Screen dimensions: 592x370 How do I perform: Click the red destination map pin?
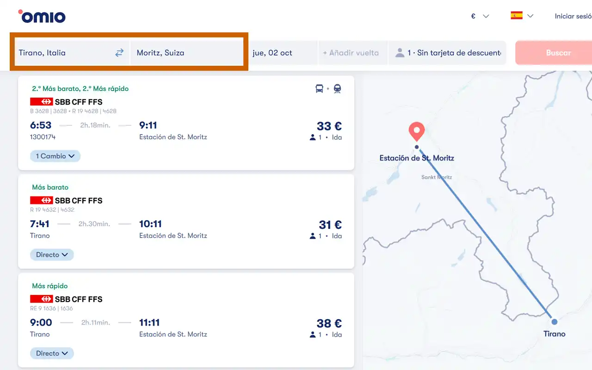(417, 131)
